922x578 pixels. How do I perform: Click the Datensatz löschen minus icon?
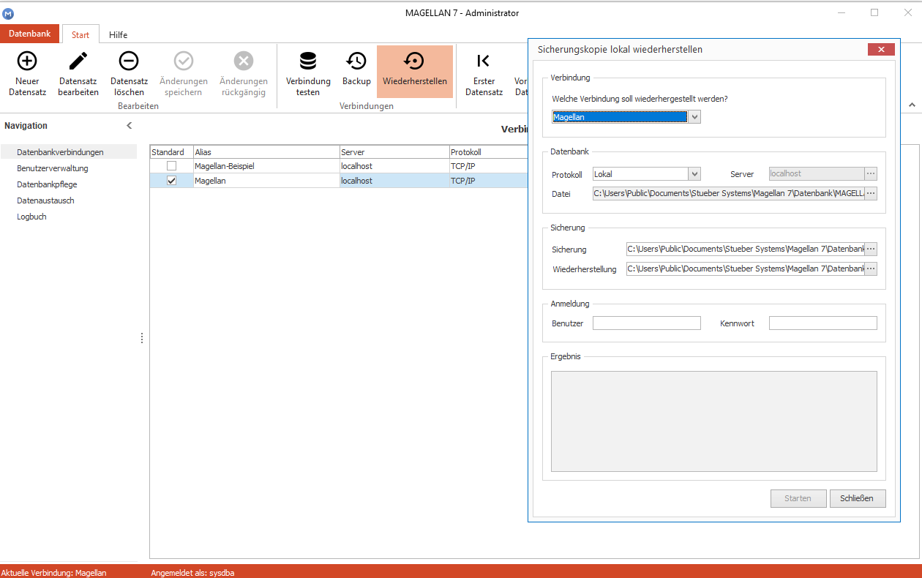[129, 61]
